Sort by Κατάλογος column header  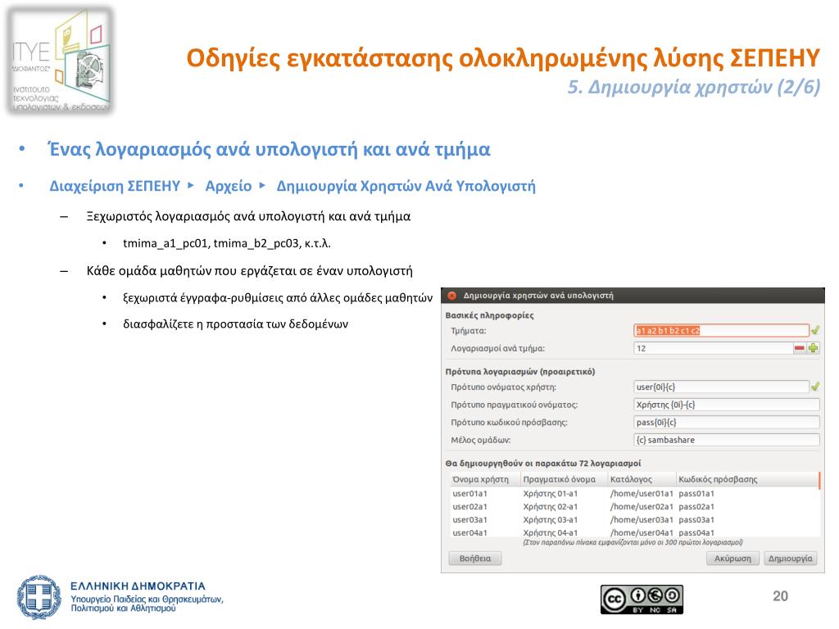point(641,479)
